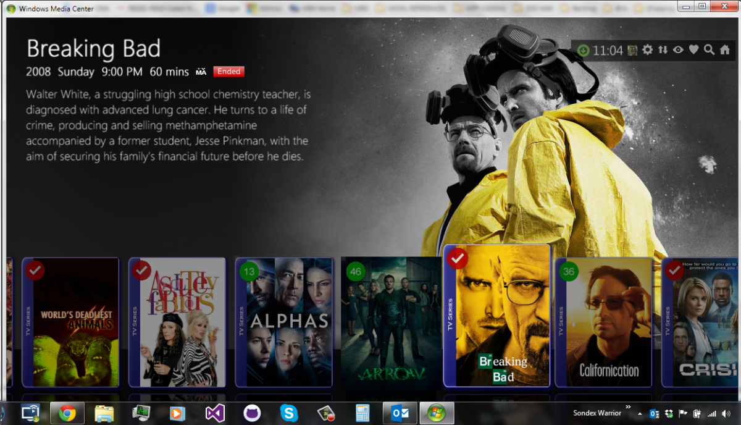
Task: Open the volume speaker tray icon
Action: (726, 413)
